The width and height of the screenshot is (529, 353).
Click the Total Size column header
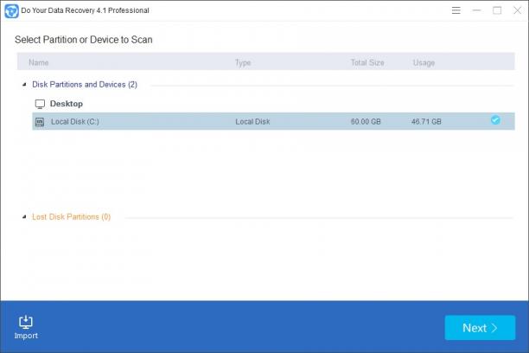pyautogui.click(x=367, y=62)
